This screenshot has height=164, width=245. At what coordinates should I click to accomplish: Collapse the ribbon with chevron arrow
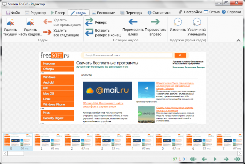pos(238,40)
